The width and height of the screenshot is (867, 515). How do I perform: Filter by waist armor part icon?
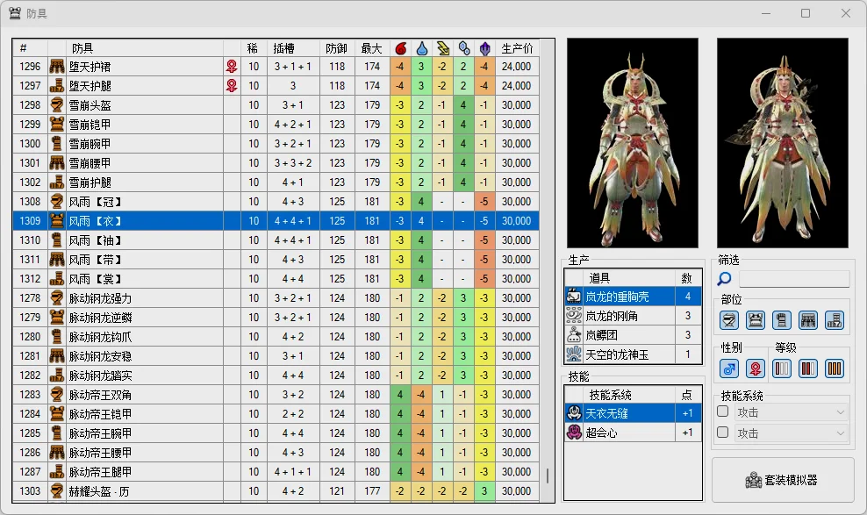808,320
